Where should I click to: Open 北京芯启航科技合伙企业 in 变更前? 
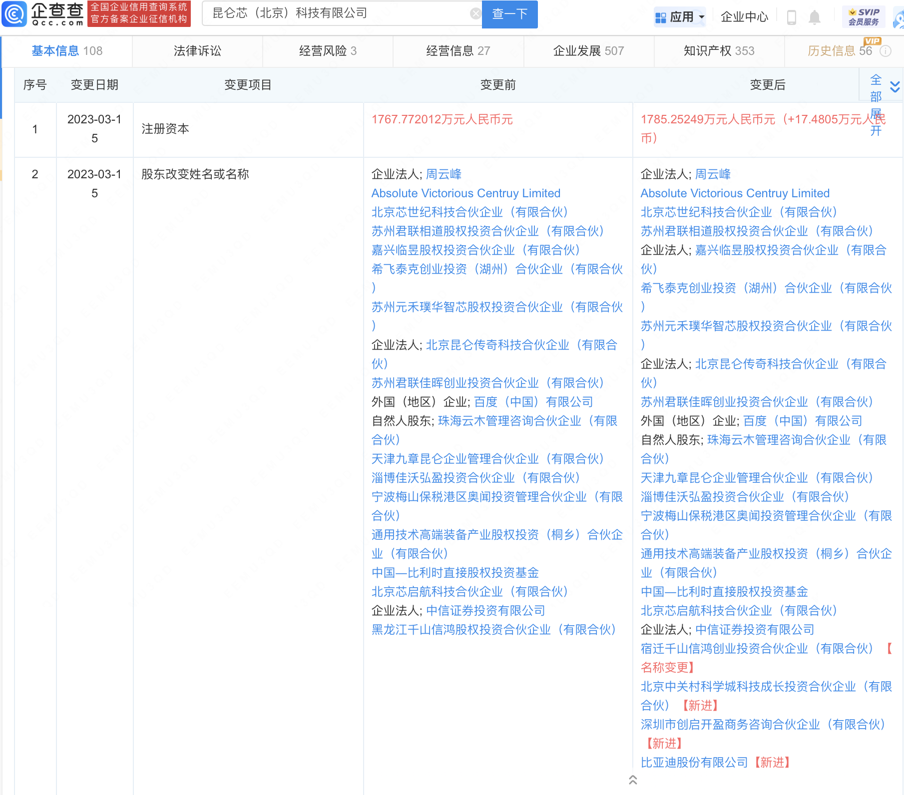[x=469, y=592]
